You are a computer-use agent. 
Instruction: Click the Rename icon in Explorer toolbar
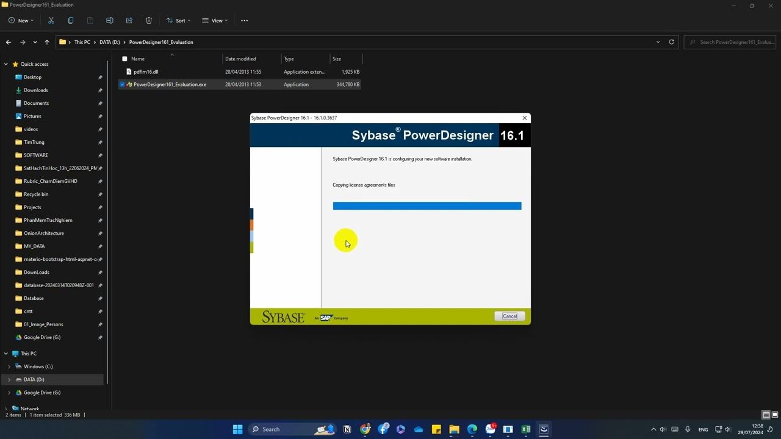coord(110,21)
